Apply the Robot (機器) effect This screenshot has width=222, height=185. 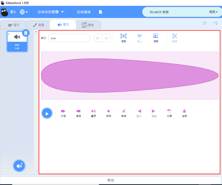[184, 113]
